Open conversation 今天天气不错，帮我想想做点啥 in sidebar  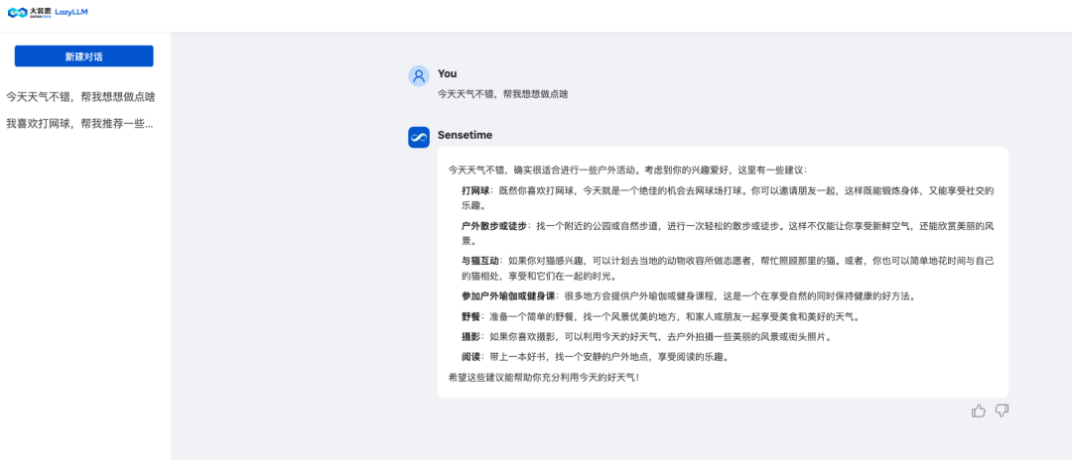(x=80, y=97)
